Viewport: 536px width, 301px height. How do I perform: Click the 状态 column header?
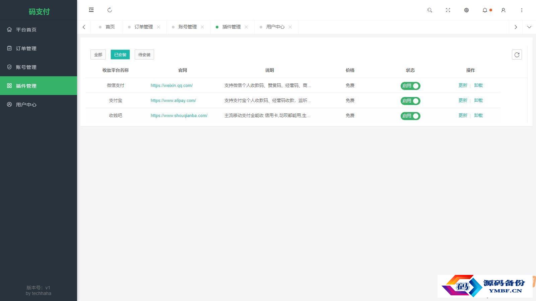pyautogui.click(x=410, y=70)
